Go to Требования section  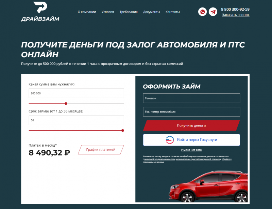(129, 12)
